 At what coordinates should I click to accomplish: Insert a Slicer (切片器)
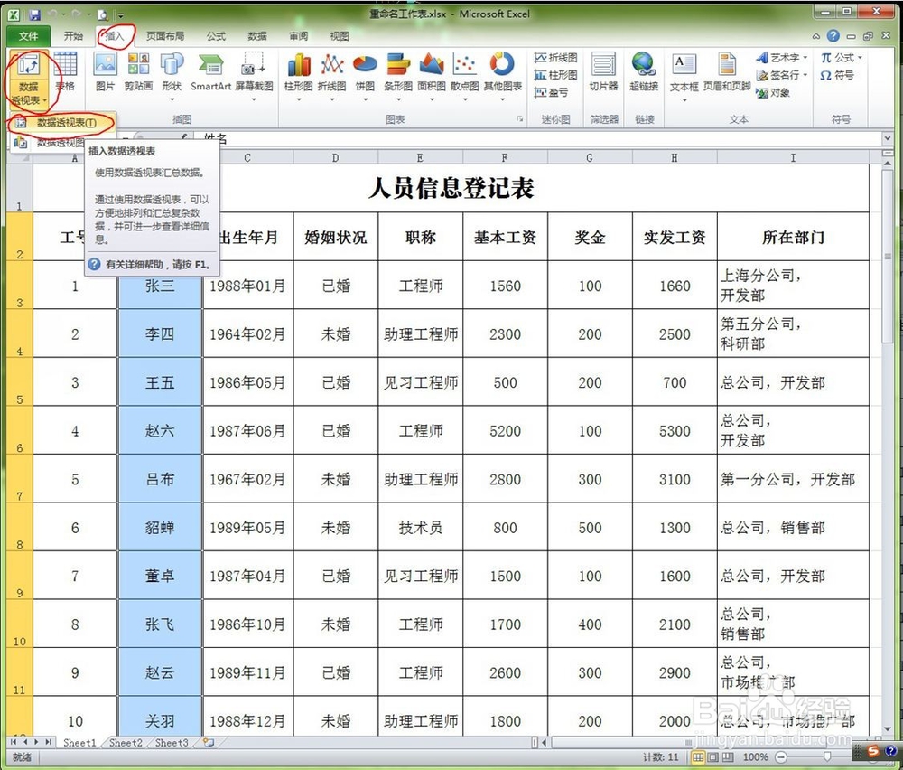tap(603, 71)
